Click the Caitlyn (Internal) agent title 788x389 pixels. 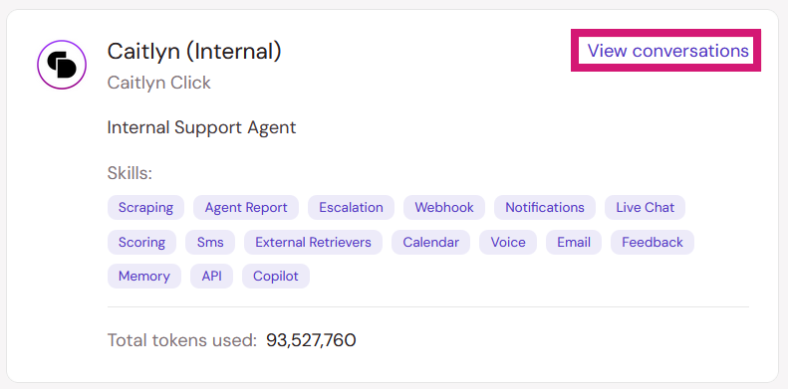click(194, 51)
